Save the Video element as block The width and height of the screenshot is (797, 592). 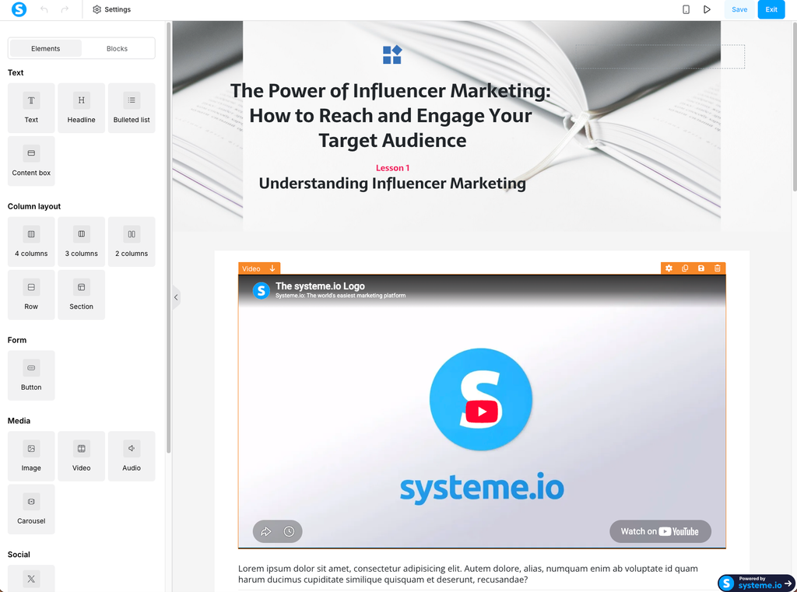(701, 268)
